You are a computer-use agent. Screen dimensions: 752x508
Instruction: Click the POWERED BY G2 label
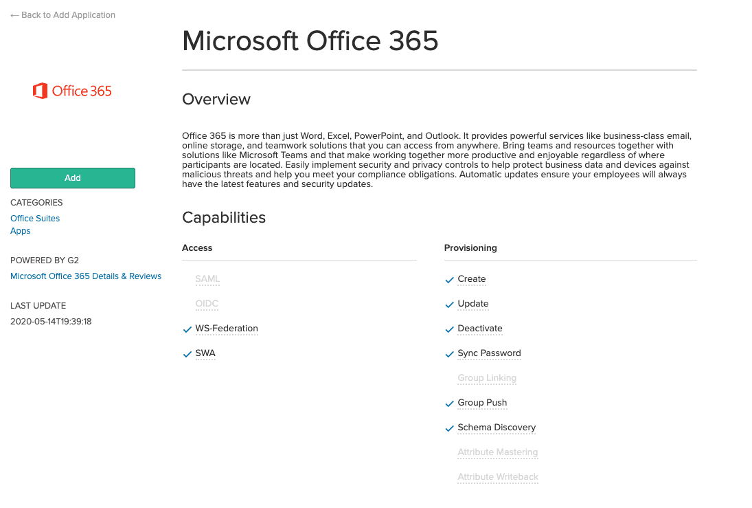coord(45,261)
